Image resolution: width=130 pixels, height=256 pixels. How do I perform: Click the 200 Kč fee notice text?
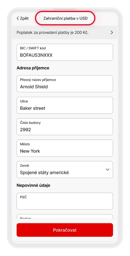click(x=52, y=33)
